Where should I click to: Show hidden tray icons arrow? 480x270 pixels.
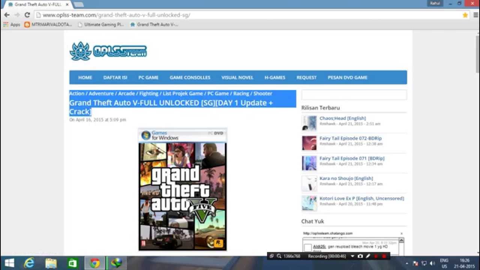407,263
